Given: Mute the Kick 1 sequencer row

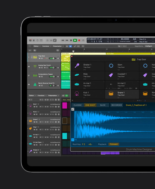Looking at the screenshot, I should [34, 107].
